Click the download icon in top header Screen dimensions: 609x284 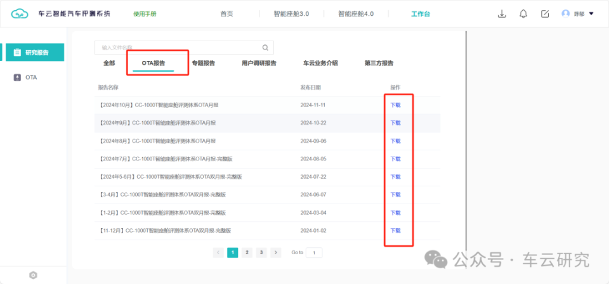(502, 14)
